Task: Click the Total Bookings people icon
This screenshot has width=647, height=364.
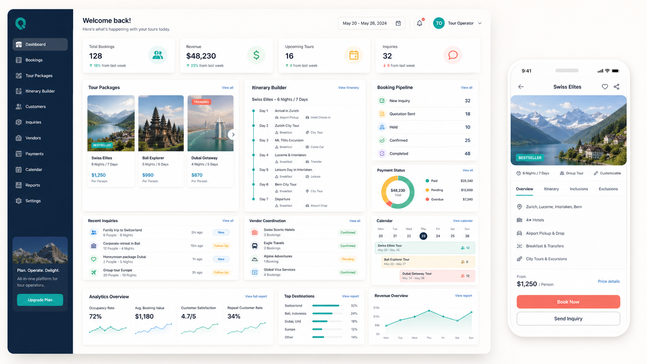Action: (157, 55)
